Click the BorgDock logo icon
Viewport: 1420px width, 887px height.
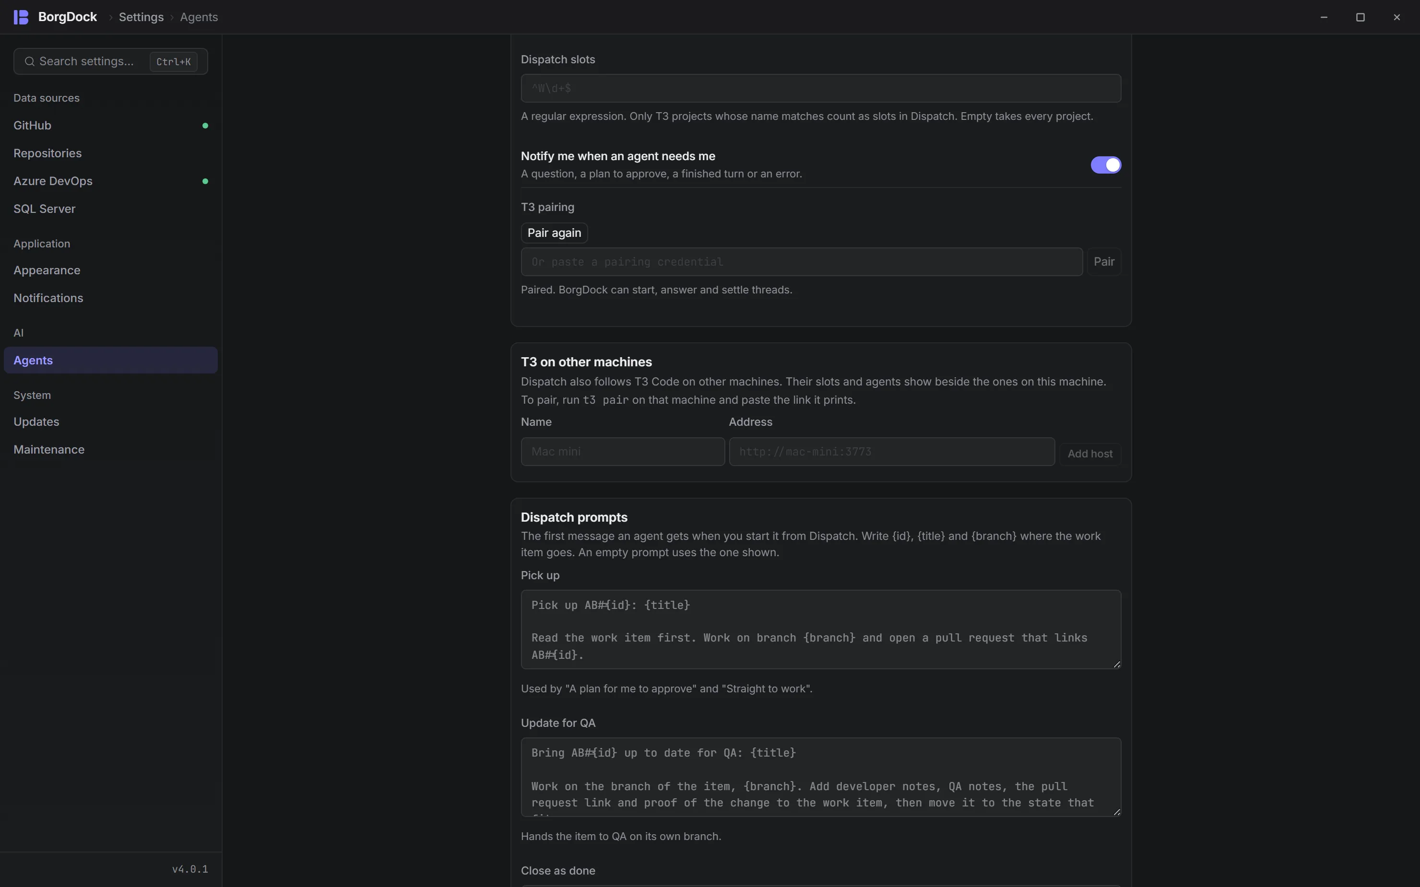tap(21, 17)
